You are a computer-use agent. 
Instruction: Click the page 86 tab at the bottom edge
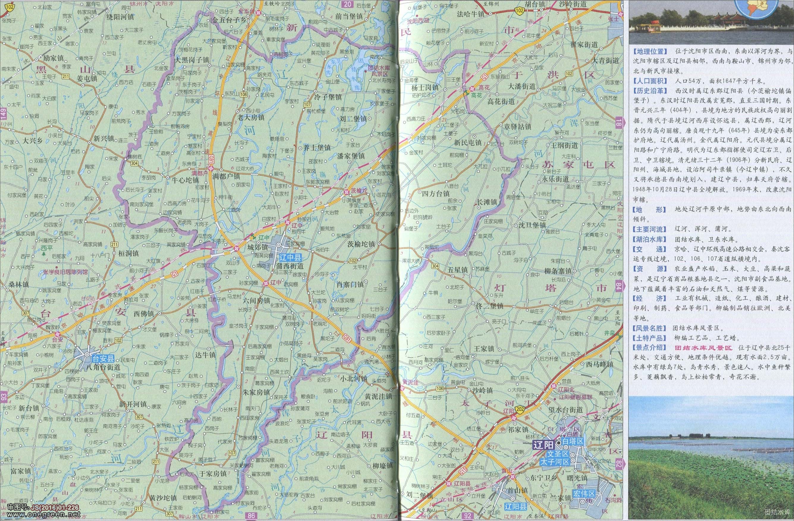point(251,516)
